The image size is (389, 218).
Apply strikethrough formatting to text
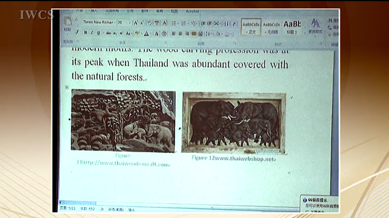click(108, 33)
